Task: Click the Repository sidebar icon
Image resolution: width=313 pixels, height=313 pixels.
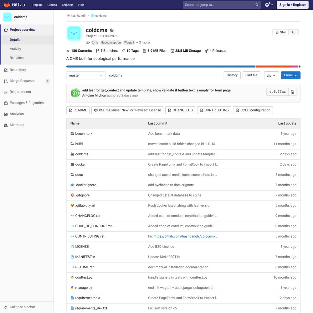Action: pyautogui.click(x=6, y=70)
